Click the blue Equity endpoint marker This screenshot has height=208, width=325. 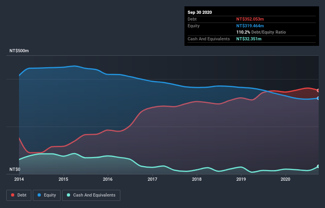point(318,98)
